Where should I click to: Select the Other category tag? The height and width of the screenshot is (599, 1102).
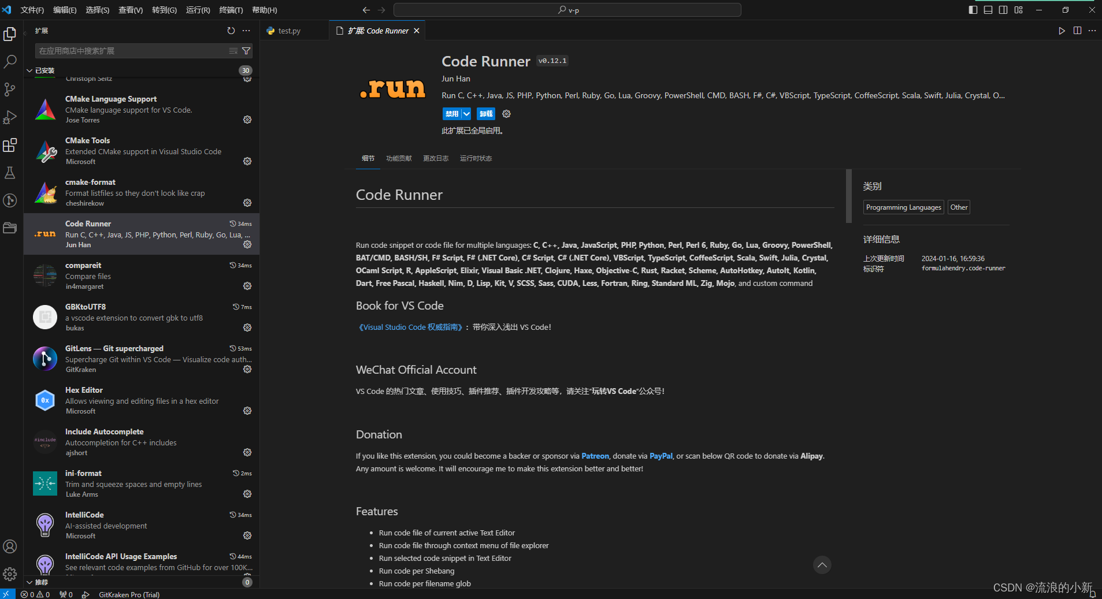tap(959, 207)
